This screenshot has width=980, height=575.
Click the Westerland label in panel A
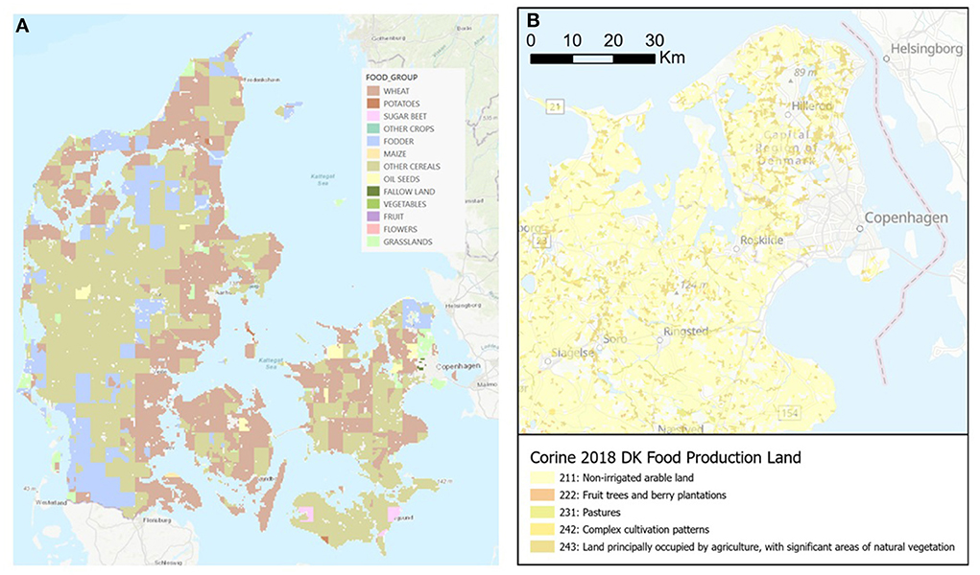click(51, 502)
